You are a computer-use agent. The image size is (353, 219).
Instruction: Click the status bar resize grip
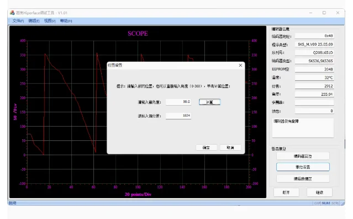pyautogui.click(x=343, y=203)
